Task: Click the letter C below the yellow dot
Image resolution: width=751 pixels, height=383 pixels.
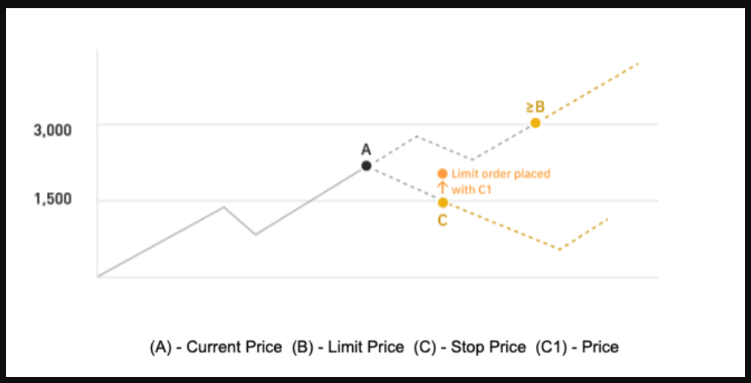Action: [x=443, y=221]
